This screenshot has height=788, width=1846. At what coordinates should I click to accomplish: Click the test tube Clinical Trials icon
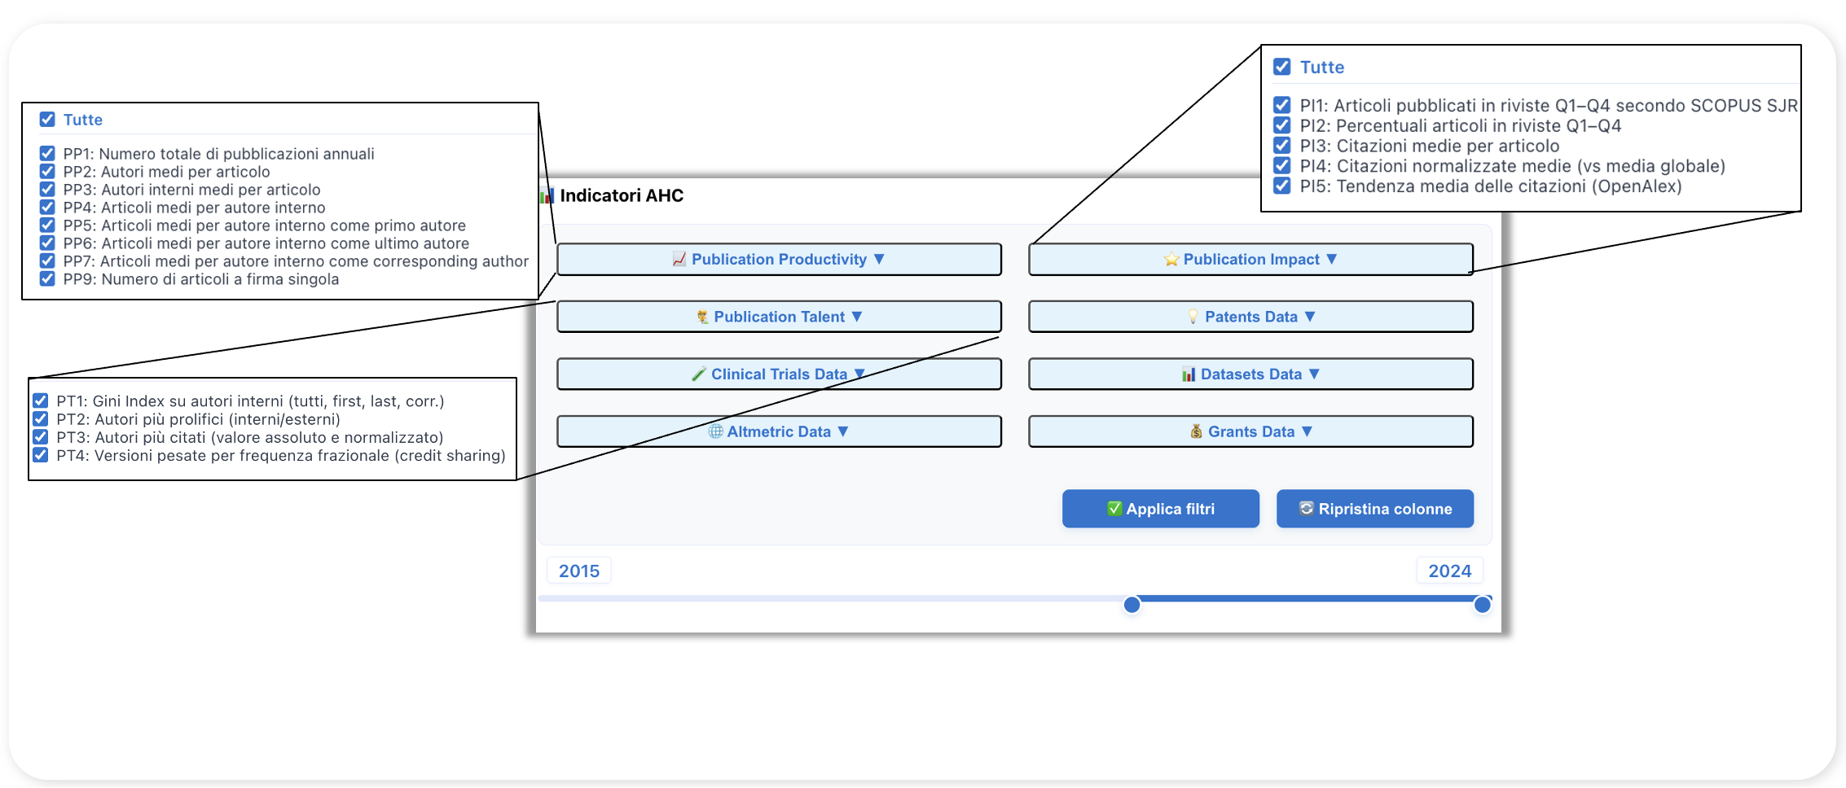(698, 374)
